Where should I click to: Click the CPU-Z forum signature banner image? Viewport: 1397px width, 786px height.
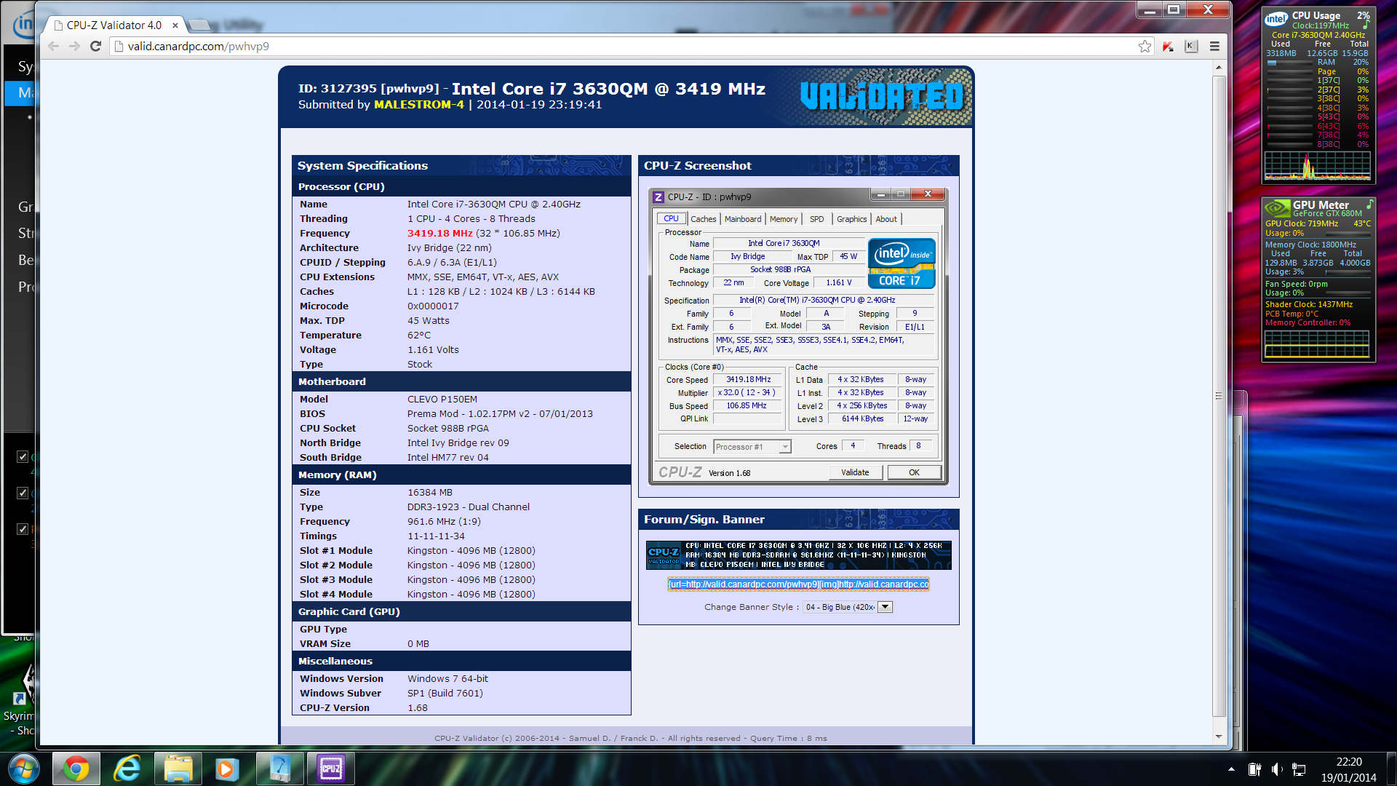tap(798, 555)
